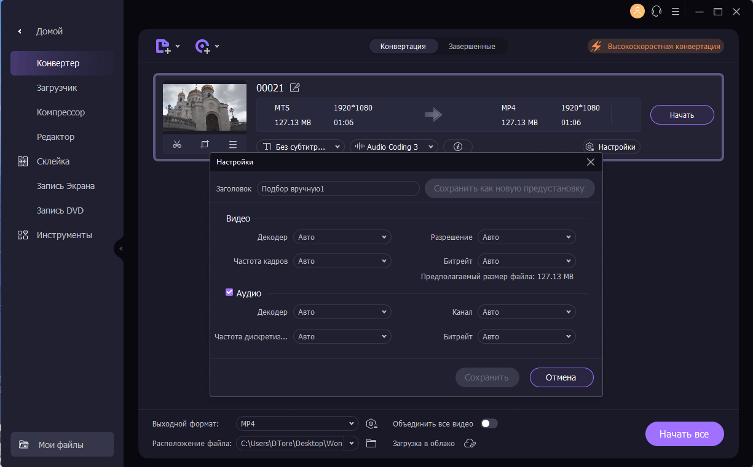This screenshot has height=467, width=753.
Task: Open the Частота кадров dropdown
Action: [342, 261]
